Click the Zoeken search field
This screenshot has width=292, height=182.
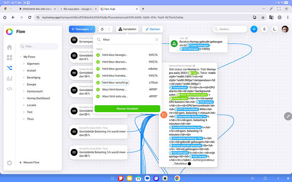click(x=230, y=29)
